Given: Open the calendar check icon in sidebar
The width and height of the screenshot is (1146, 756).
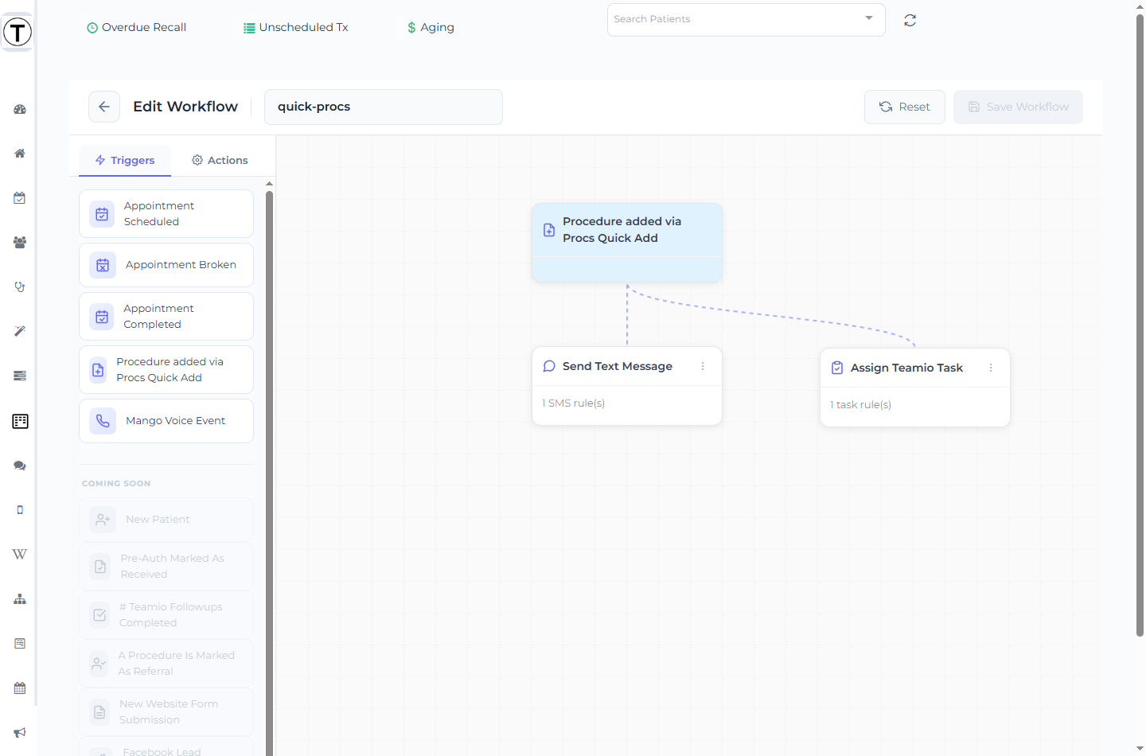Looking at the screenshot, I should 20,198.
